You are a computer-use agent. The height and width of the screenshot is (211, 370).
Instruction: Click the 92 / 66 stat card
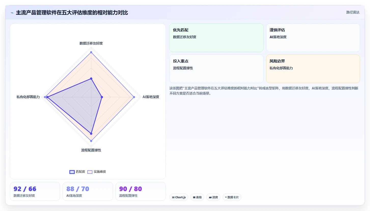[x=35, y=191]
